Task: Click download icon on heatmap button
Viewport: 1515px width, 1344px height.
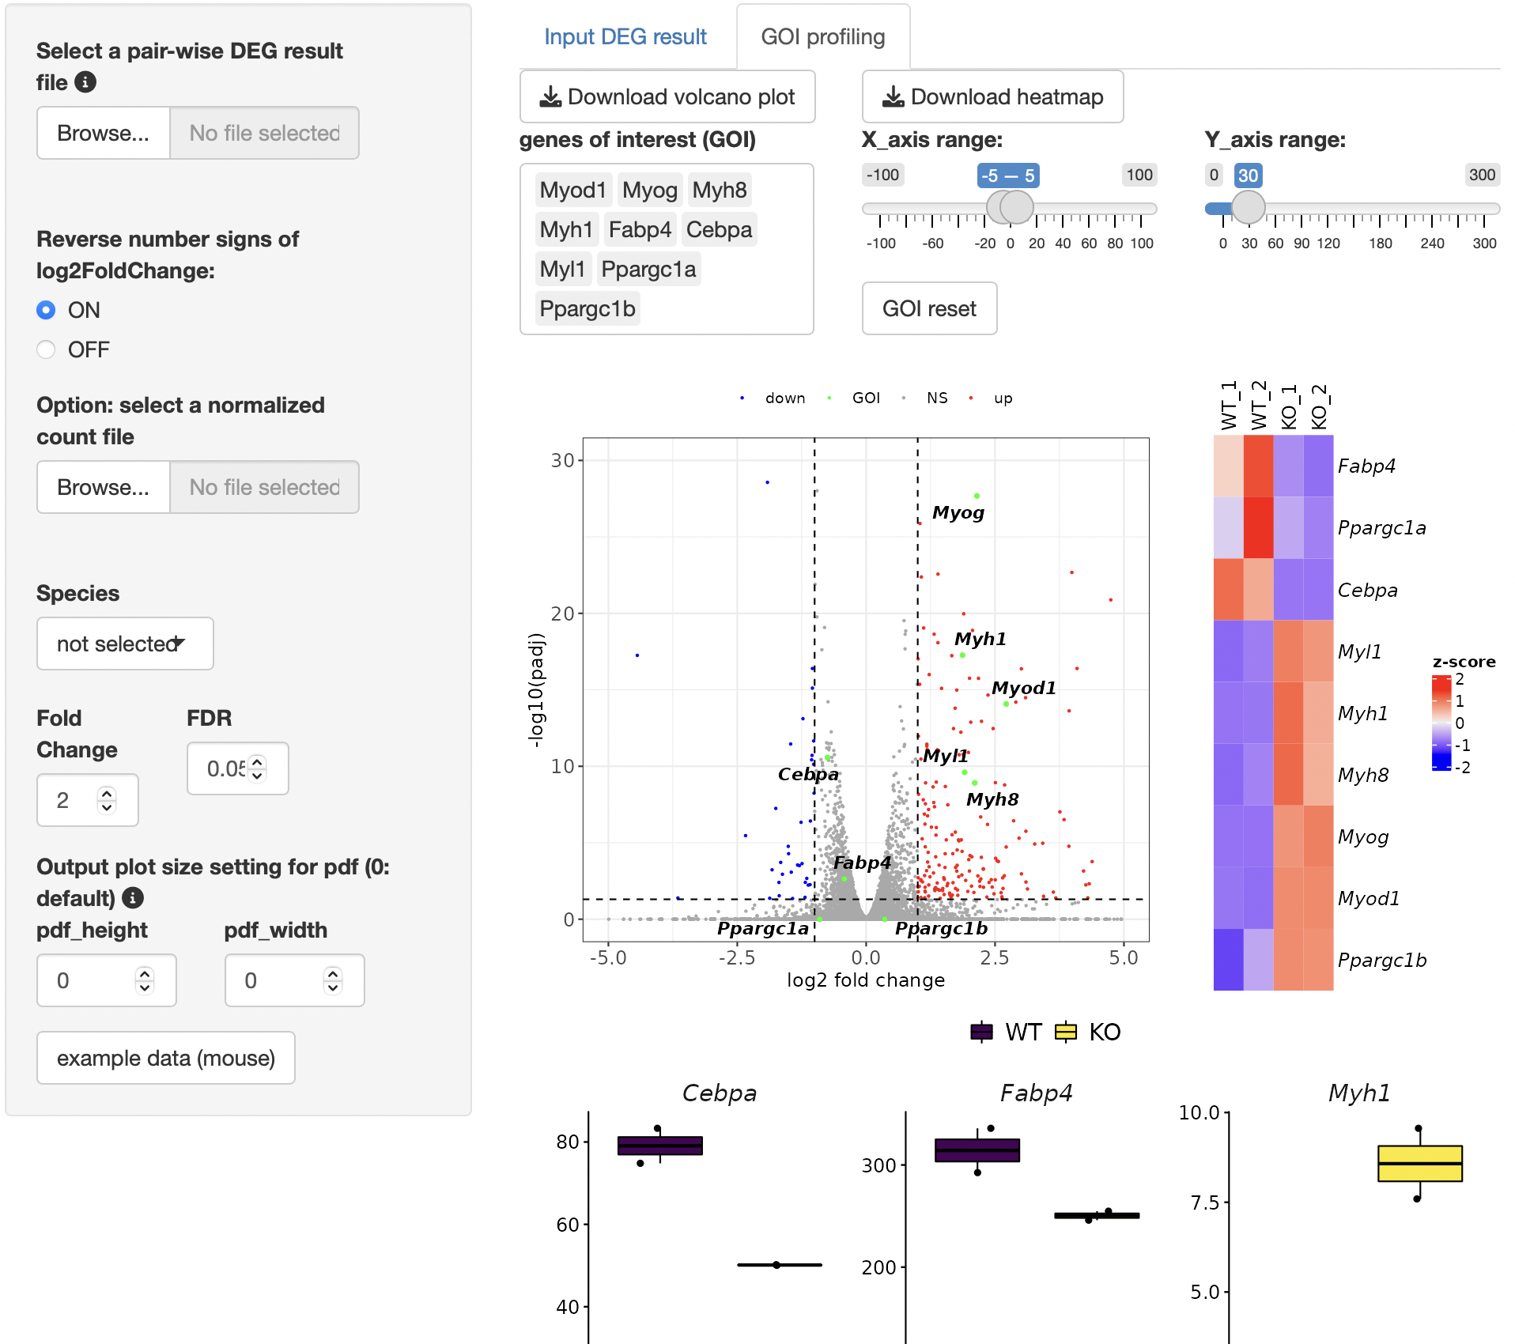Action: coord(894,96)
